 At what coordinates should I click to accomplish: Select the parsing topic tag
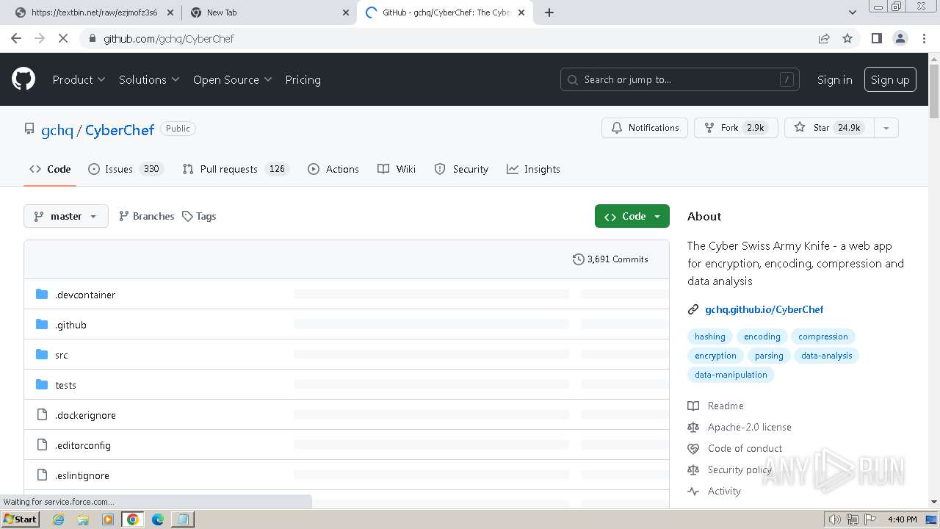coord(769,356)
